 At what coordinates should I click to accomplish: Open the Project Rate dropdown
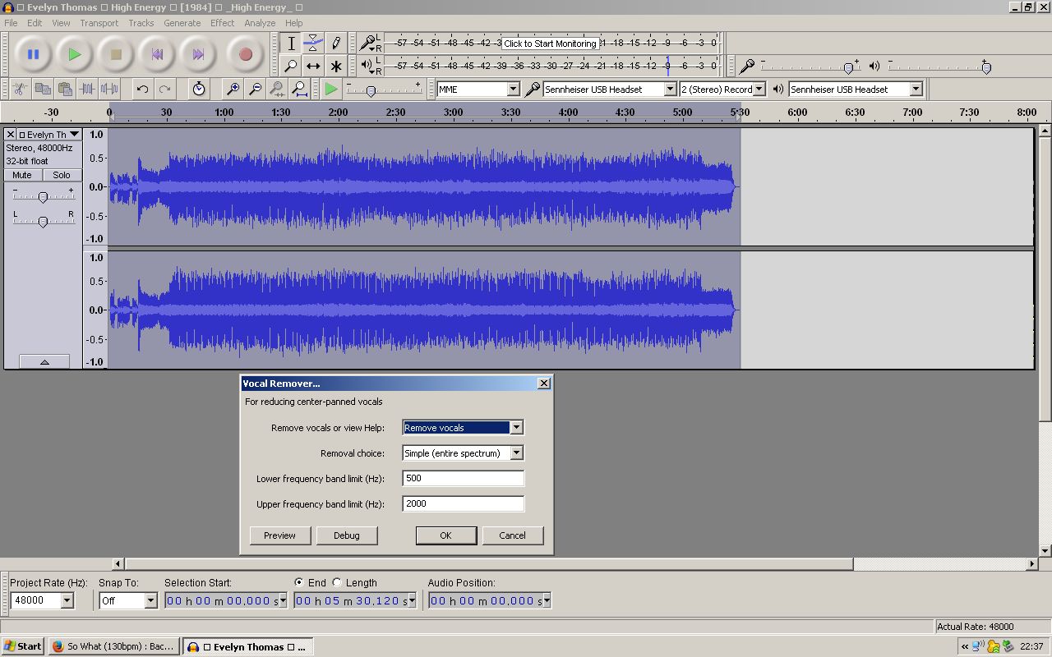67,600
